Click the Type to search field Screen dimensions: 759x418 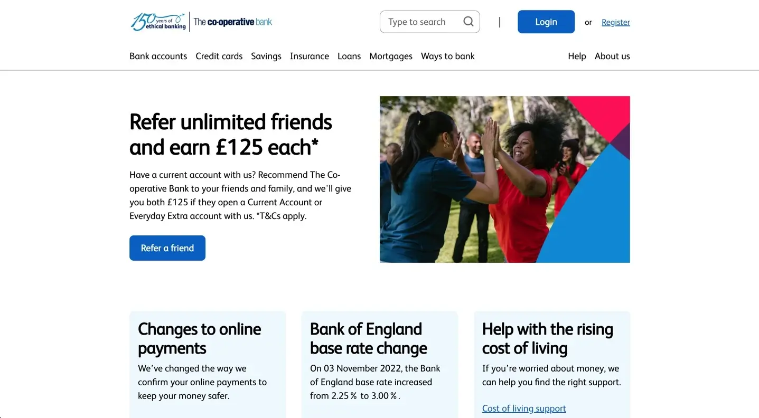[429, 22]
